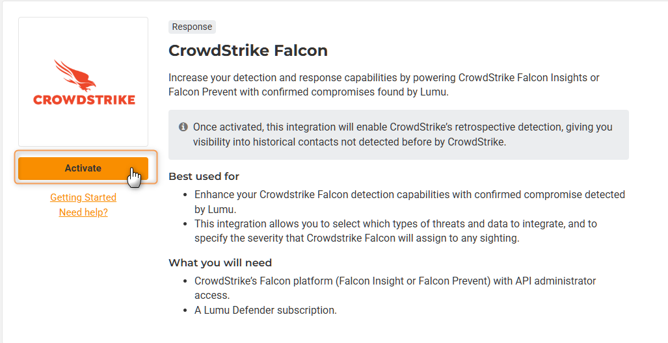
Task: Click the bullet text starting This integration allows
Action: (395, 231)
